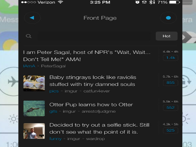Open the Baby stingrays post title
This screenshot has width=196, height=147.
pos(93,81)
